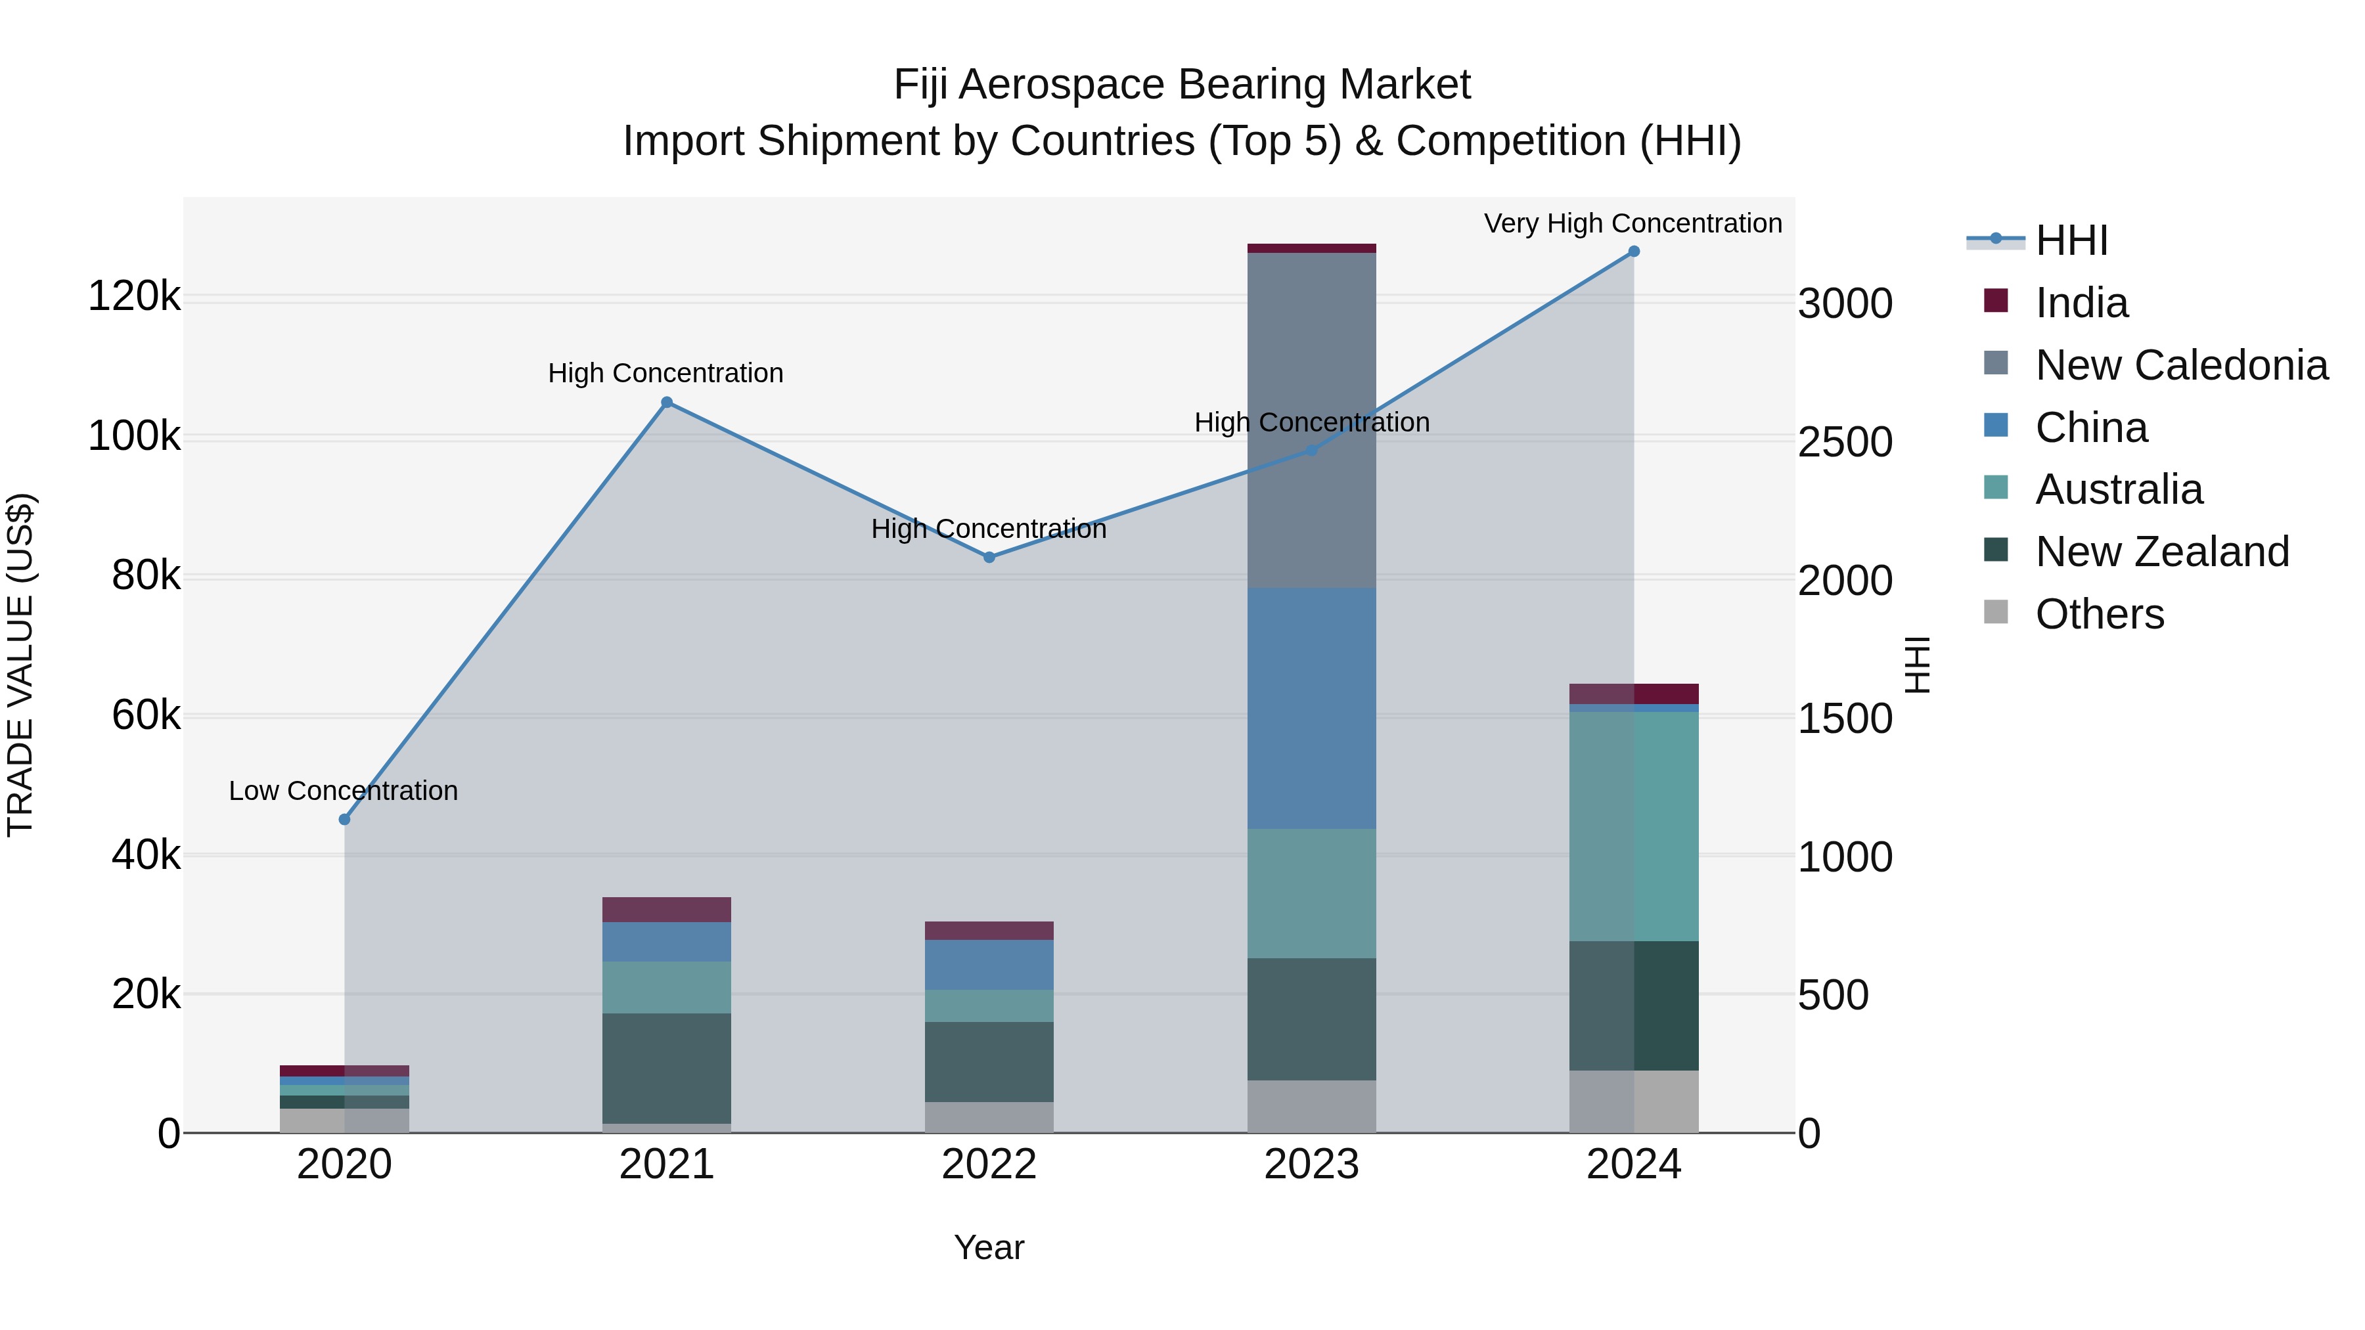Click the 2024 x-axis label
The height and width of the screenshot is (1330, 2365).
coord(1634,1164)
